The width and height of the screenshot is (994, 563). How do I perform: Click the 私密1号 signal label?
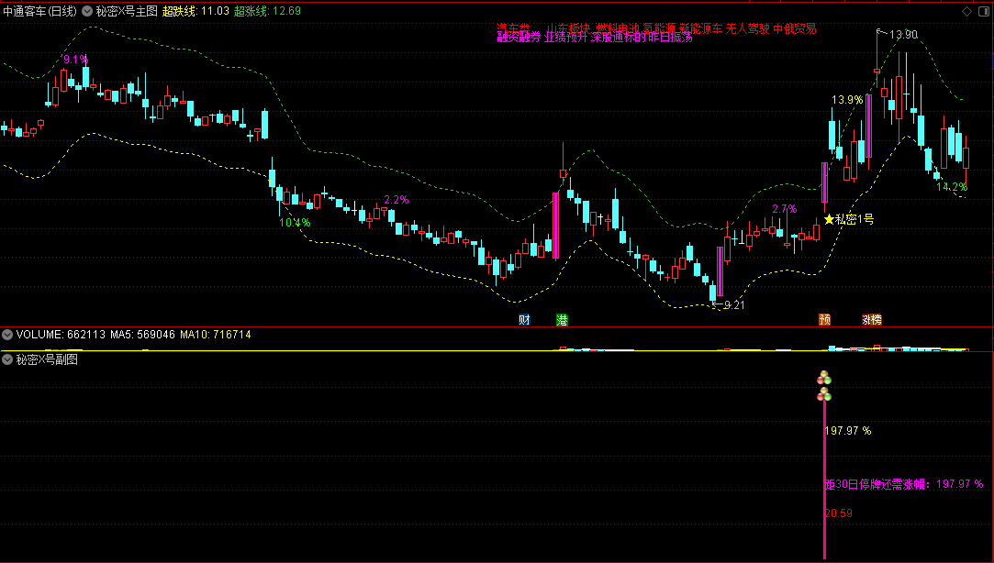(854, 220)
